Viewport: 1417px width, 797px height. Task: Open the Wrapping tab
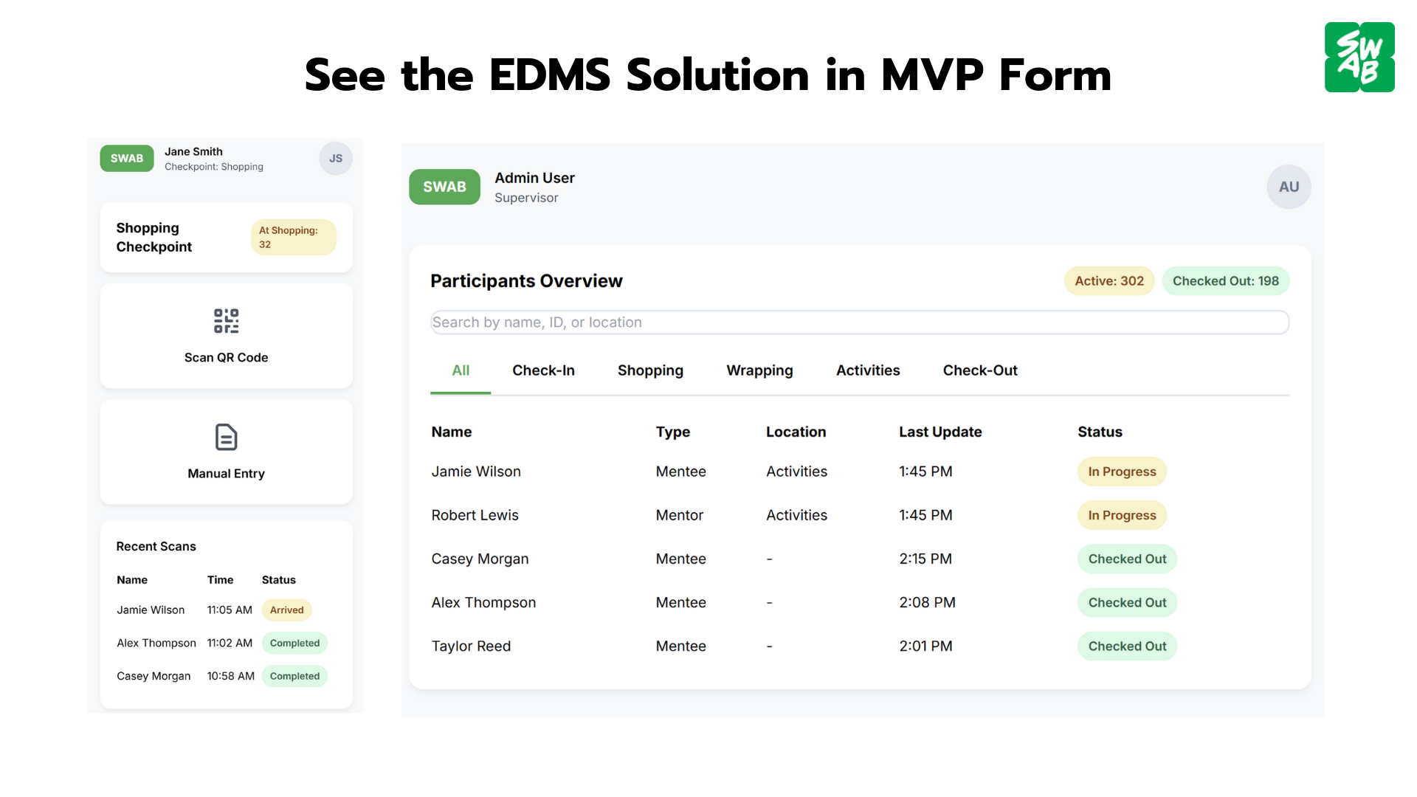759,370
